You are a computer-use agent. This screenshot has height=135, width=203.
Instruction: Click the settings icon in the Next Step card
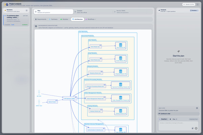pyautogui.click(x=197, y=108)
